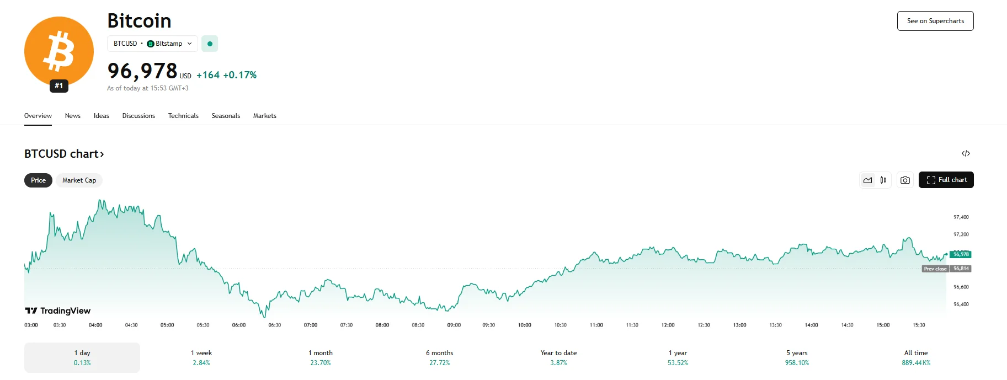Click the green market status dot

[x=210, y=44]
